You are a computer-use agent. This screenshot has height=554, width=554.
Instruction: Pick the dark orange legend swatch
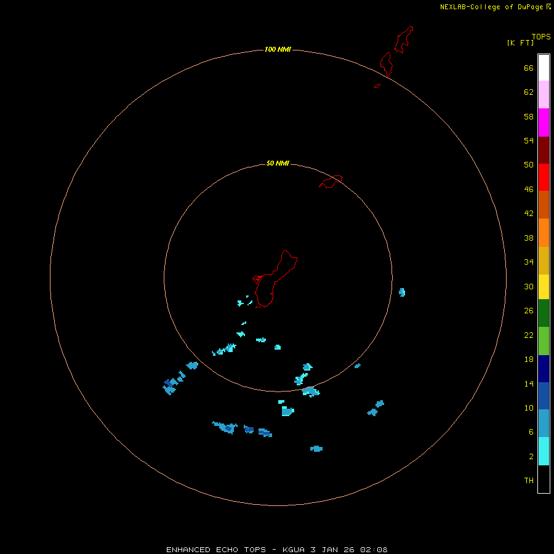coord(544,204)
